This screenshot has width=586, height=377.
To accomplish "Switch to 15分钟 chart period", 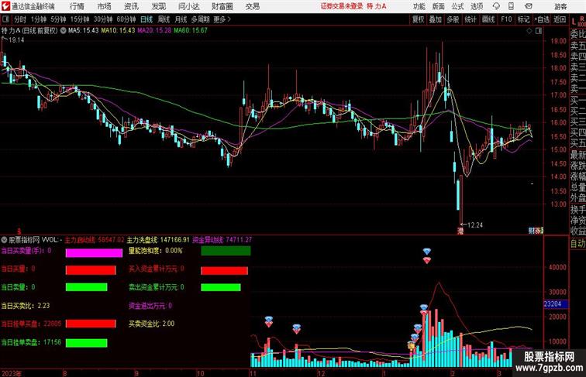I will coord(80,19).
